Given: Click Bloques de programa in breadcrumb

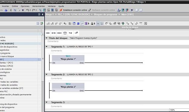Looking at the screenshot, I should coord(106,14).
